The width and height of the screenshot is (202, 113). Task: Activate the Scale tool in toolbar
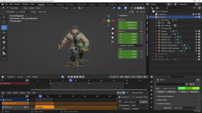[x=4, y=37]
